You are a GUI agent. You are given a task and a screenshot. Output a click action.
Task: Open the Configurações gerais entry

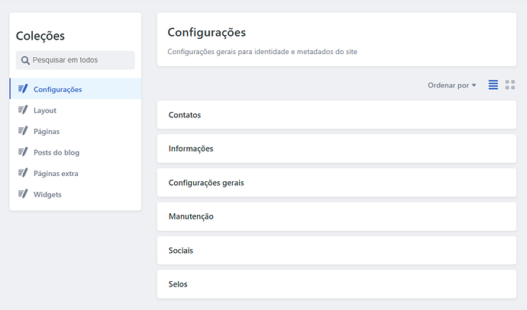click(336, 183)
